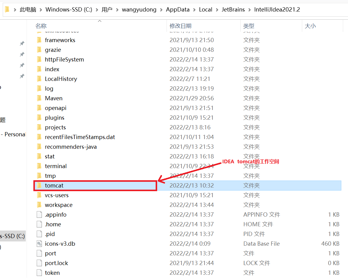Click the first pin icon in sidebar
The width and height of the screenshot is (348, 279).
click(x=22, y=44)
